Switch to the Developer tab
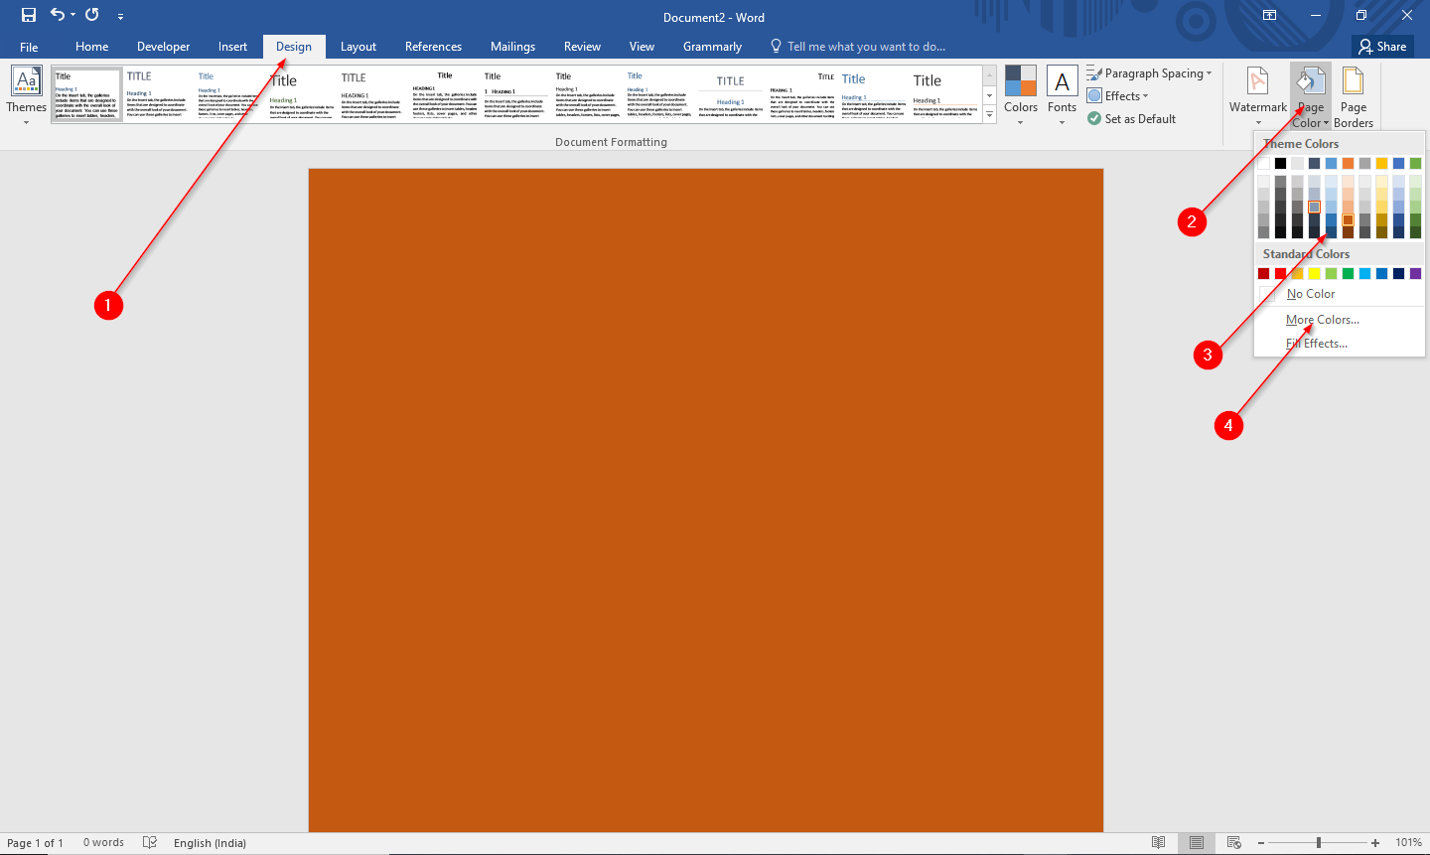The width and height of the screenshot is (1430, 855). pos(164,47)
